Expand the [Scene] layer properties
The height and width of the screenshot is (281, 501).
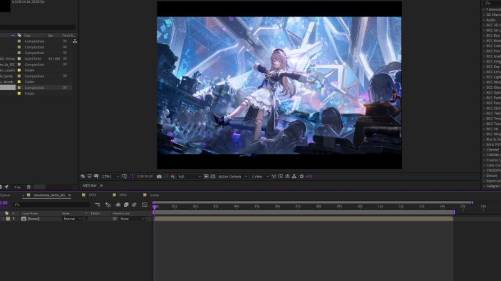coord(3,219)
